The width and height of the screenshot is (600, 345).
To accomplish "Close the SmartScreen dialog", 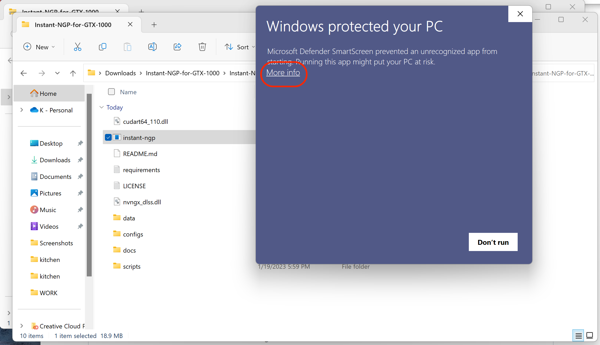I will [x=520, y=14].
